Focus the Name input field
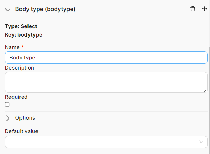 pyautogui.click(x=106, y=58)
